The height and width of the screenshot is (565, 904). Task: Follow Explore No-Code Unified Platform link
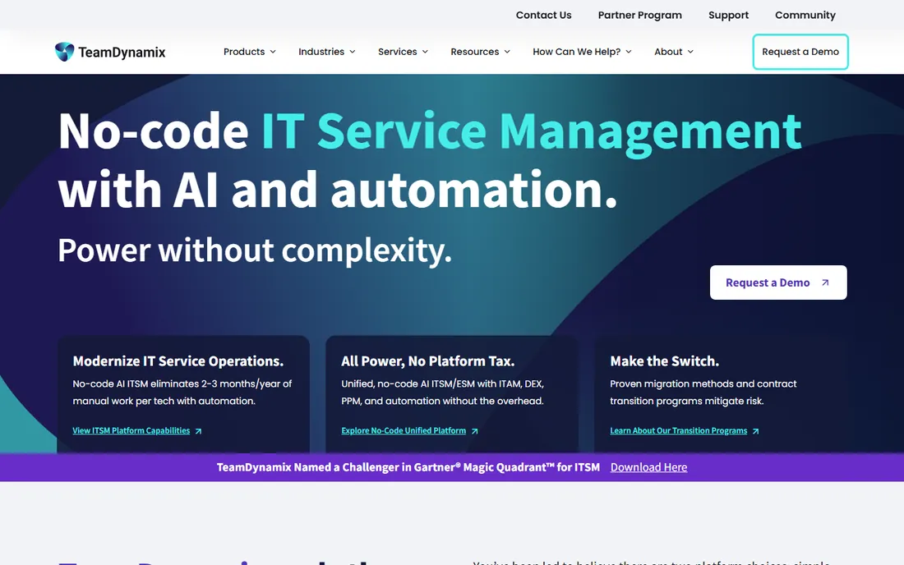(404, 431)
